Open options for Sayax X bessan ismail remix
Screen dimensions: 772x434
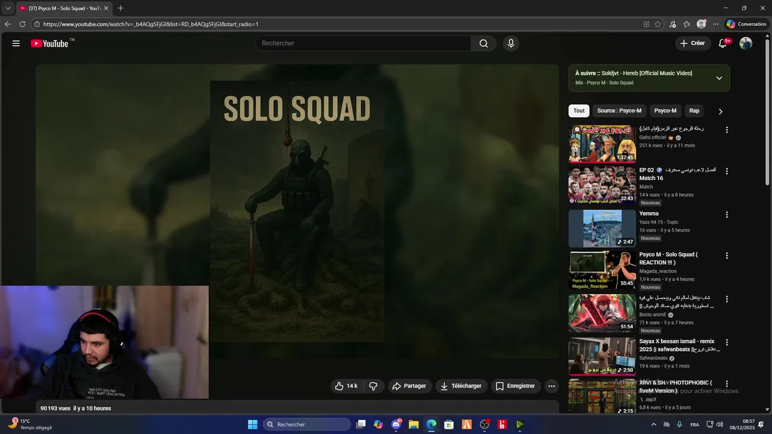[727, 342]
